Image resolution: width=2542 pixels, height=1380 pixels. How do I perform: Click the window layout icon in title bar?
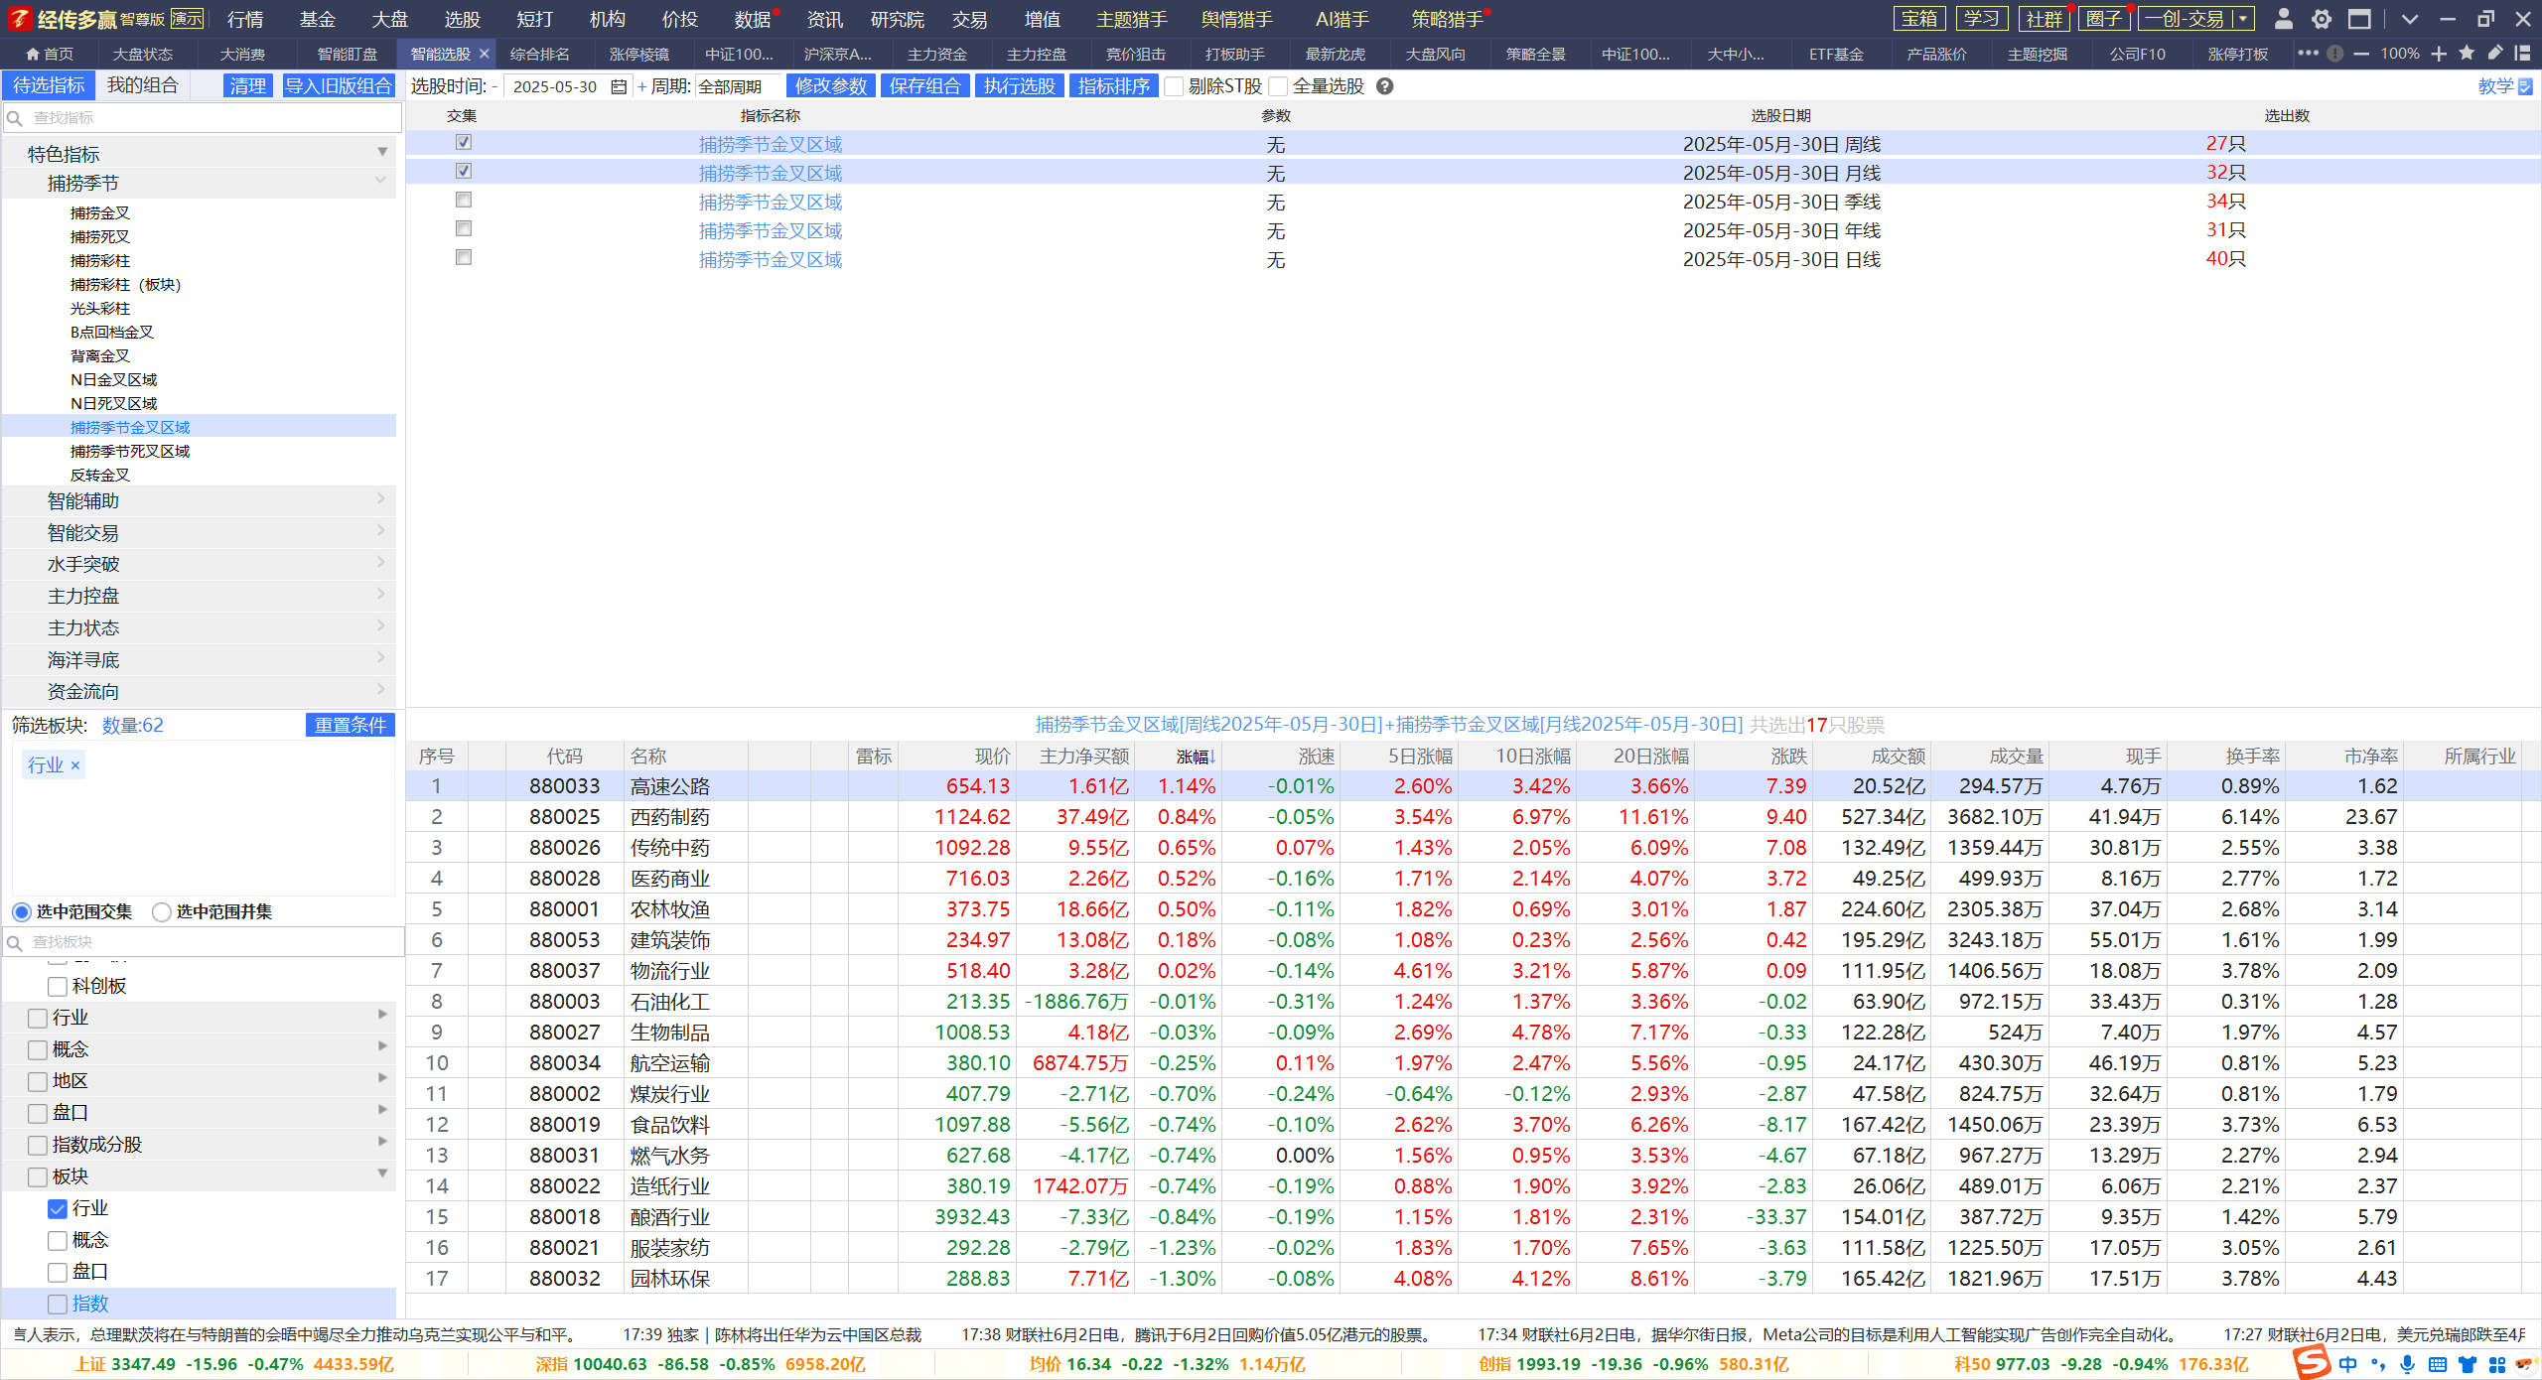(2360, 19)
